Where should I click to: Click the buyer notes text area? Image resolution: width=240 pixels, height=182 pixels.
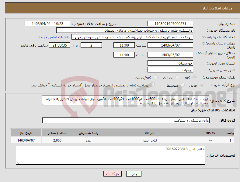[x=110, y=155]
